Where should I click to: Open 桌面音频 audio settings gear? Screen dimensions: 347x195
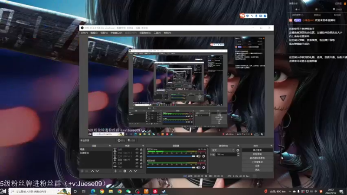(x=203, y=167)
